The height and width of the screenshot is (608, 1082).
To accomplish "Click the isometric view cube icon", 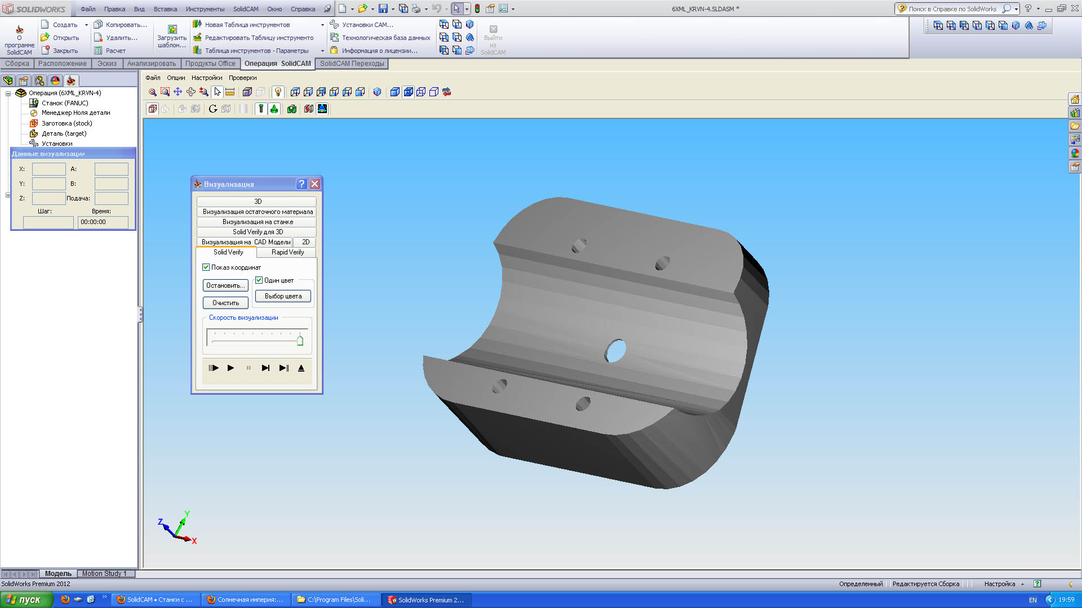I will [x=378, y=92].
